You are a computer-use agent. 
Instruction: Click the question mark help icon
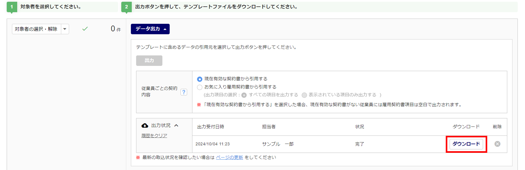(184, 92)
